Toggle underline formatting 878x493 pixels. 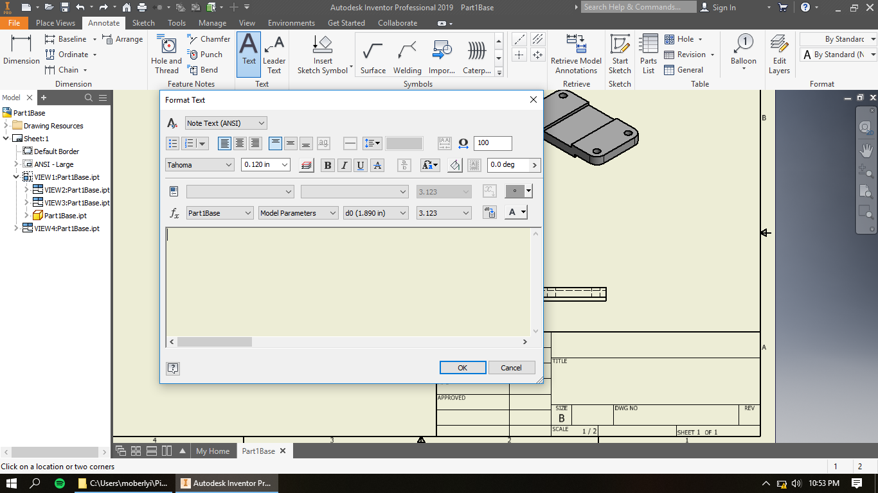(x=361, y=165)
